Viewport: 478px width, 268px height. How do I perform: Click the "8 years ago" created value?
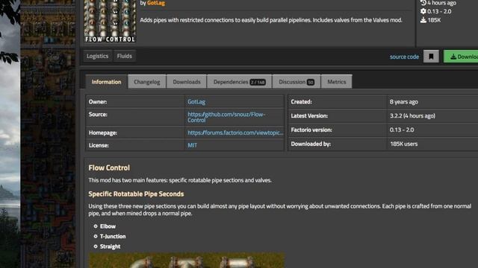(x=403, y=102)
